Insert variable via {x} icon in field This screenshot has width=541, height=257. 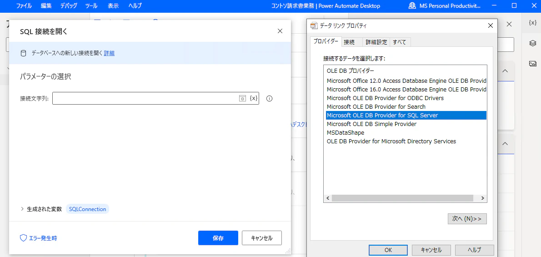(254, 98)
